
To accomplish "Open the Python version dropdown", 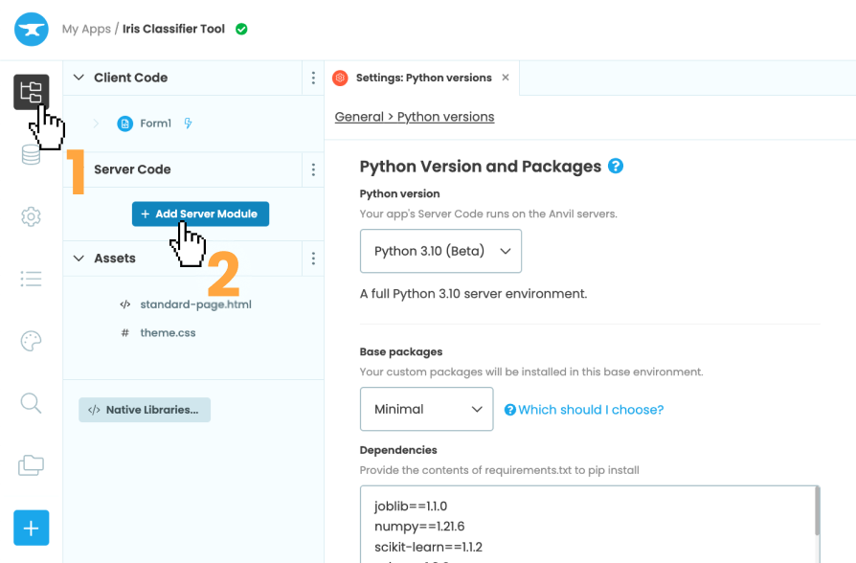I will tap(440, 250).
